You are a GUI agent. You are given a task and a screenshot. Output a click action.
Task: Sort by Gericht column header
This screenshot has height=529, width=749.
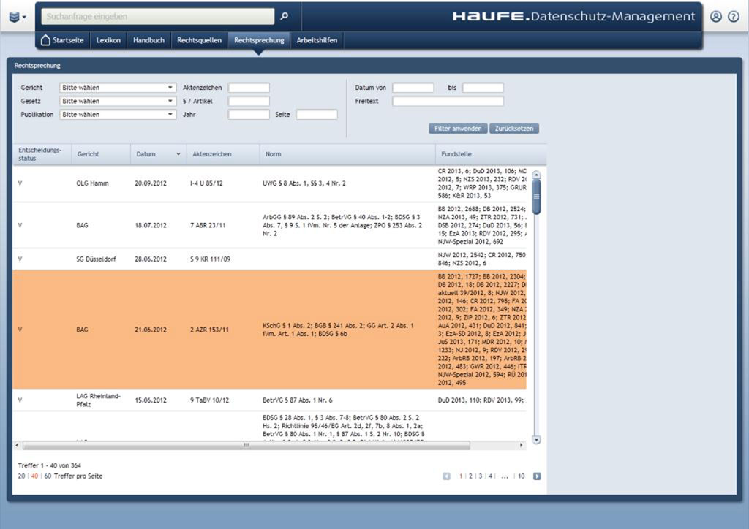tap(101, 154)
